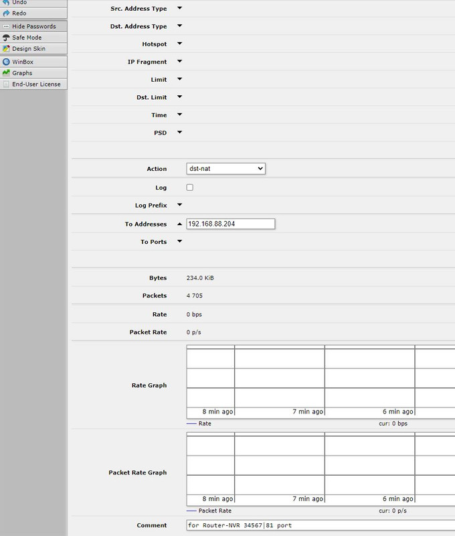The width and height of the screenshot is (455, 536).
Task: Click the cur: 0 bps readout
Action: pos(393,423)
